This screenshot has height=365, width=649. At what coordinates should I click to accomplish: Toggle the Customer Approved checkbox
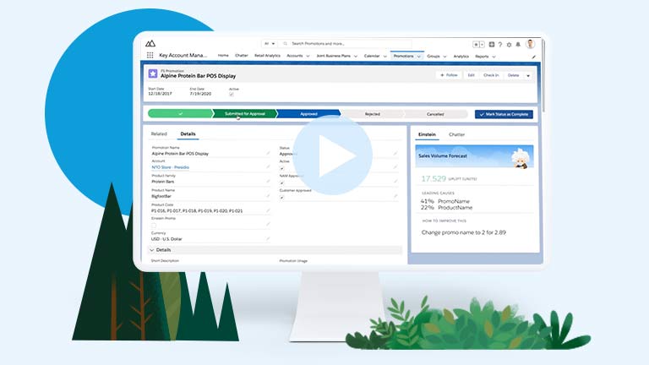click(x=281, y=197)
